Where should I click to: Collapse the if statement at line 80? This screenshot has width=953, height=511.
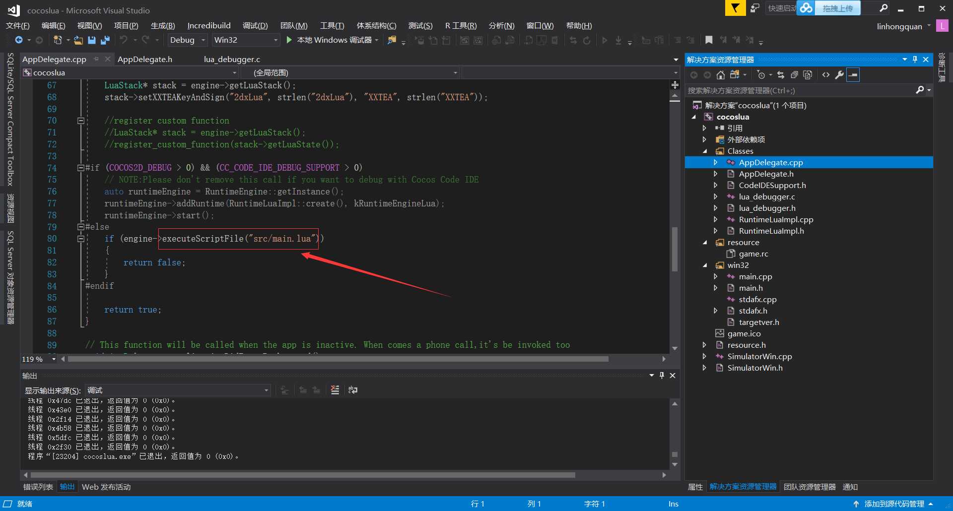coord(80,239)
